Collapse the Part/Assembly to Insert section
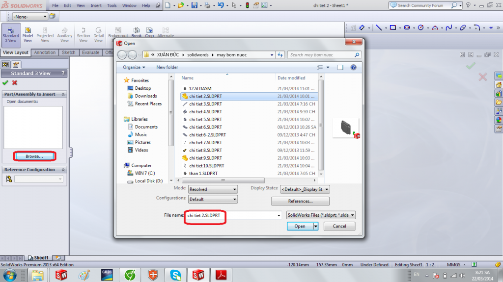This screenshot has height=282, width=503. click(63, 94)
